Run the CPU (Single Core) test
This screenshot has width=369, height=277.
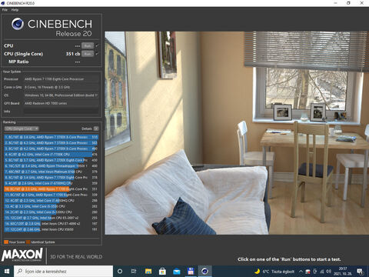88,54
